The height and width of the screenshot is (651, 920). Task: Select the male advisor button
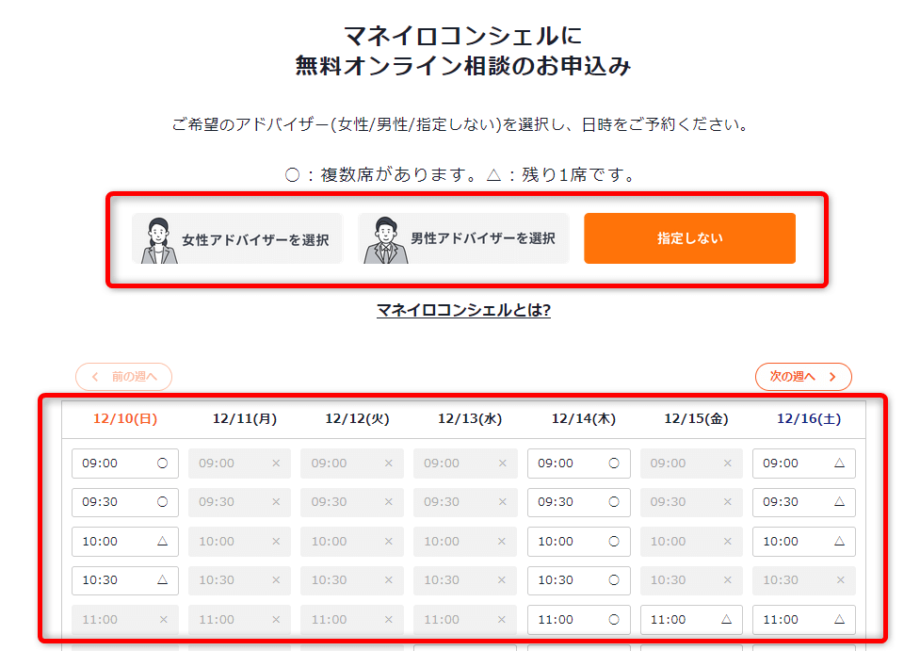click(463, 238)
